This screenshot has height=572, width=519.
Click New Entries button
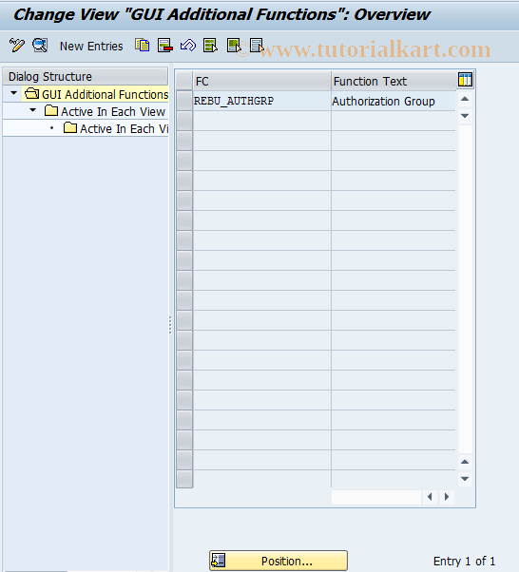pyautogui.click(x=91, y=47)
